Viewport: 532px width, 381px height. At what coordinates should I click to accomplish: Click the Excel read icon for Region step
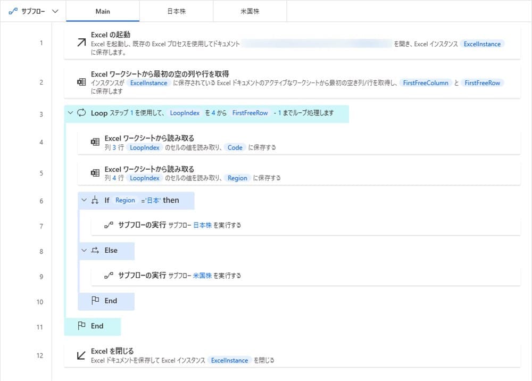pos(95,173)
